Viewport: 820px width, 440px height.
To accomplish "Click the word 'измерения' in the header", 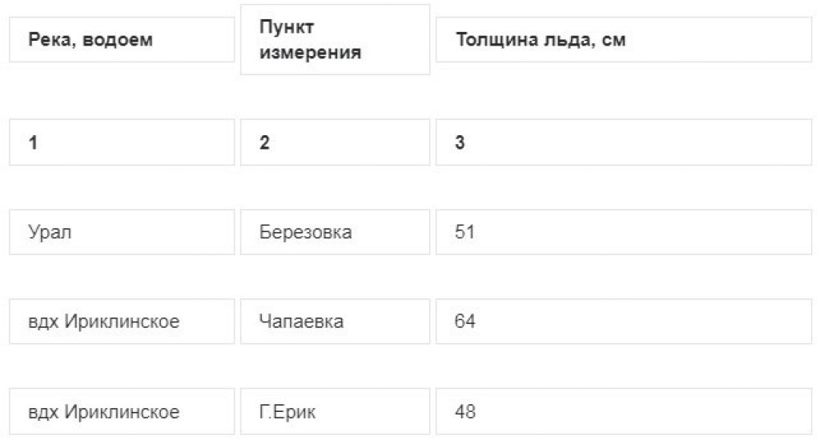I will click(310, 52).
